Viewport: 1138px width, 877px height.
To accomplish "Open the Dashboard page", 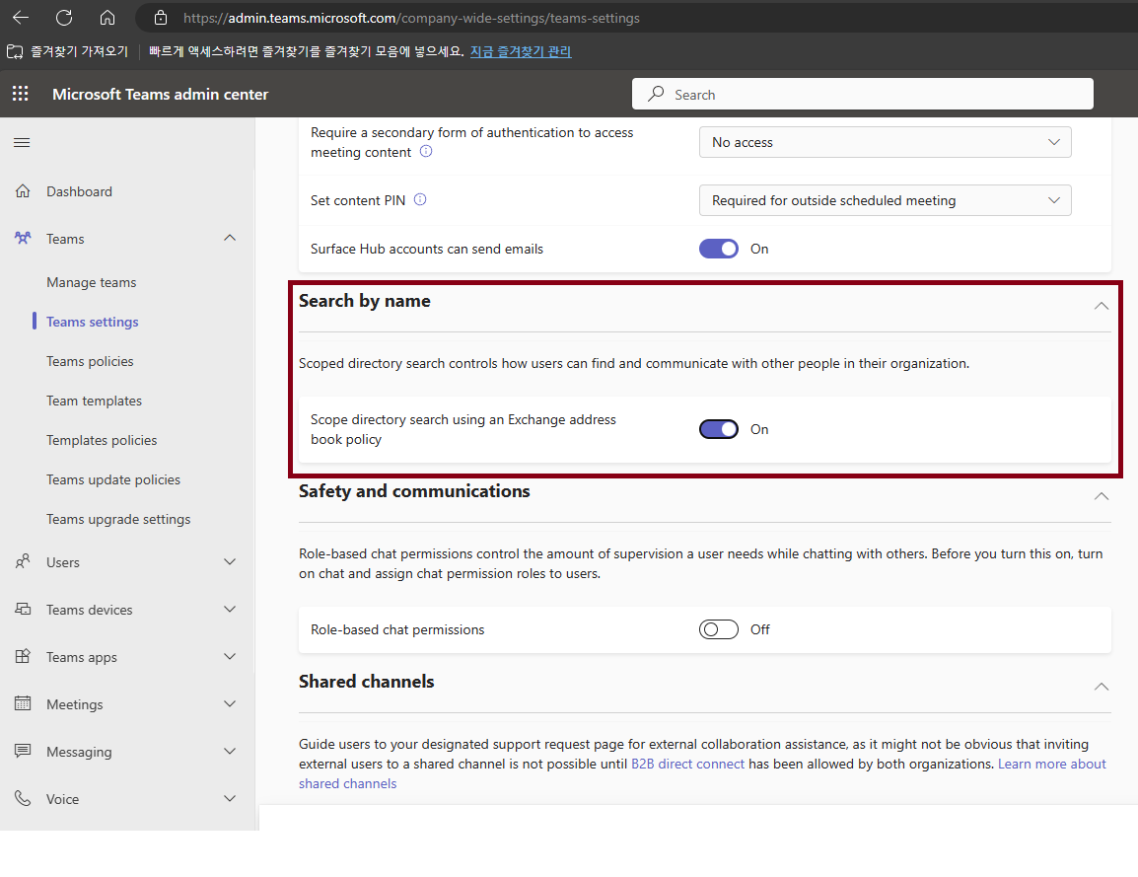I will coord(79,191).
